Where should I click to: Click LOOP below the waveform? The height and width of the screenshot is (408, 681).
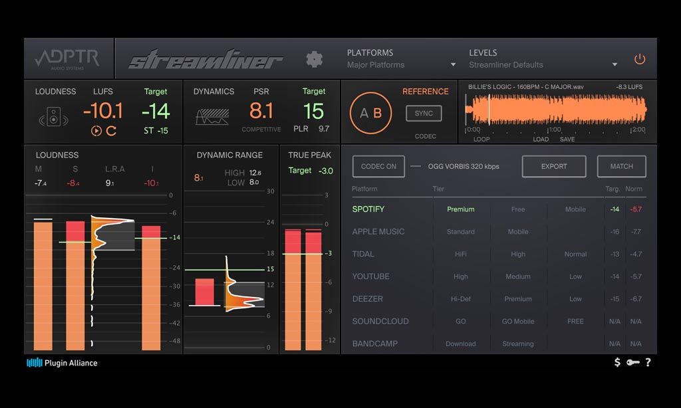coord(481,140)
